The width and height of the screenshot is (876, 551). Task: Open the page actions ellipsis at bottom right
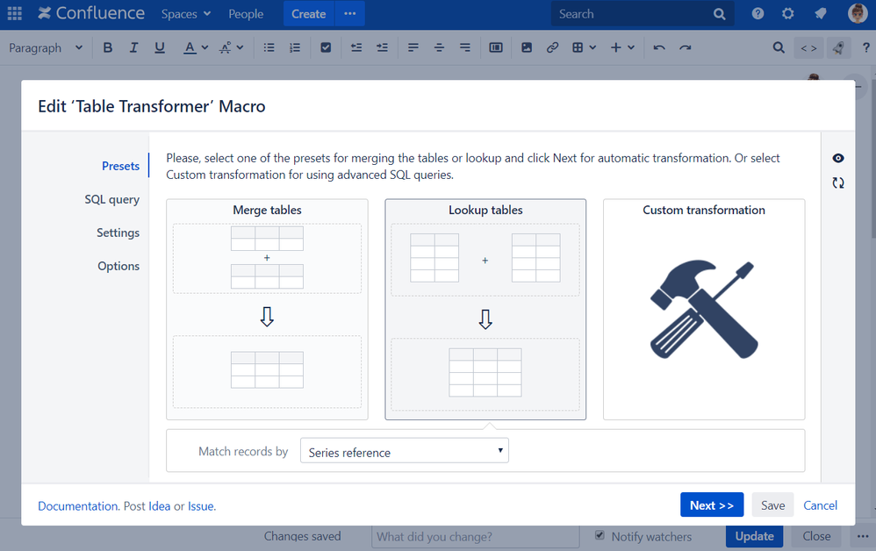pyautogui.click(x=863, y=536)
